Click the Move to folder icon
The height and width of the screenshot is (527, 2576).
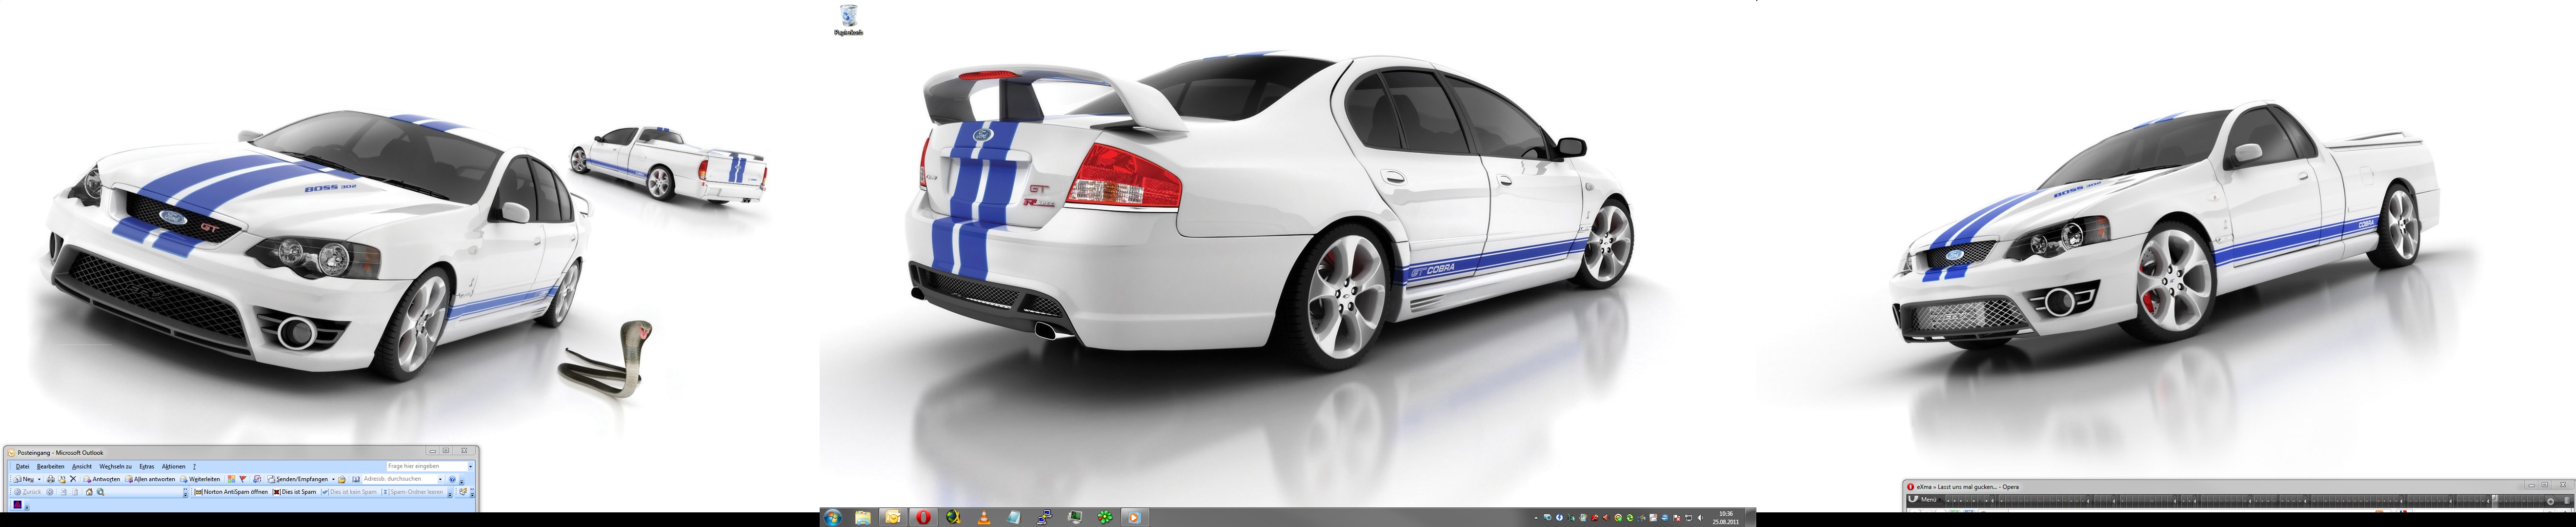point(62,480)
